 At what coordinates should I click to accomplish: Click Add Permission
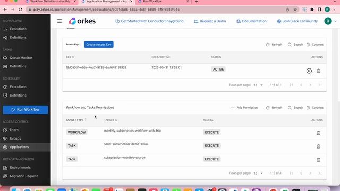244,108
